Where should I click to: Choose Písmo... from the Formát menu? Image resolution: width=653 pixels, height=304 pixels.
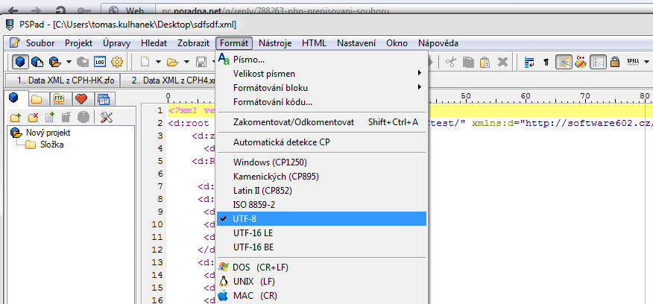tap(321, 60)
